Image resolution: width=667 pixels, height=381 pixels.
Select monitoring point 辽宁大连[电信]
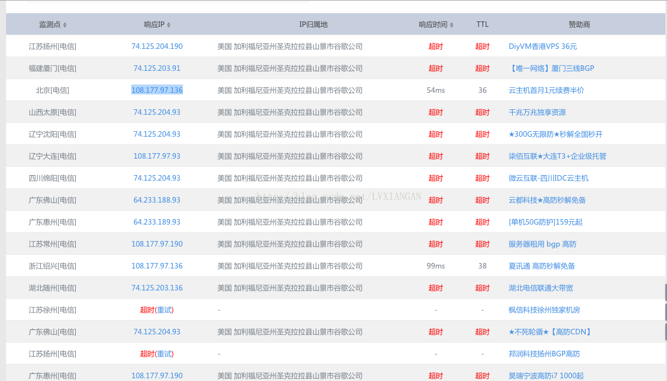[53, 156]
